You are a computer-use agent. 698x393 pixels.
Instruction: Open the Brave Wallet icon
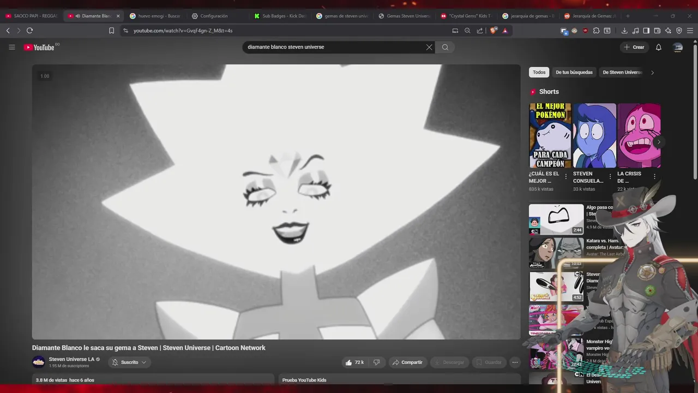point(657,31)
